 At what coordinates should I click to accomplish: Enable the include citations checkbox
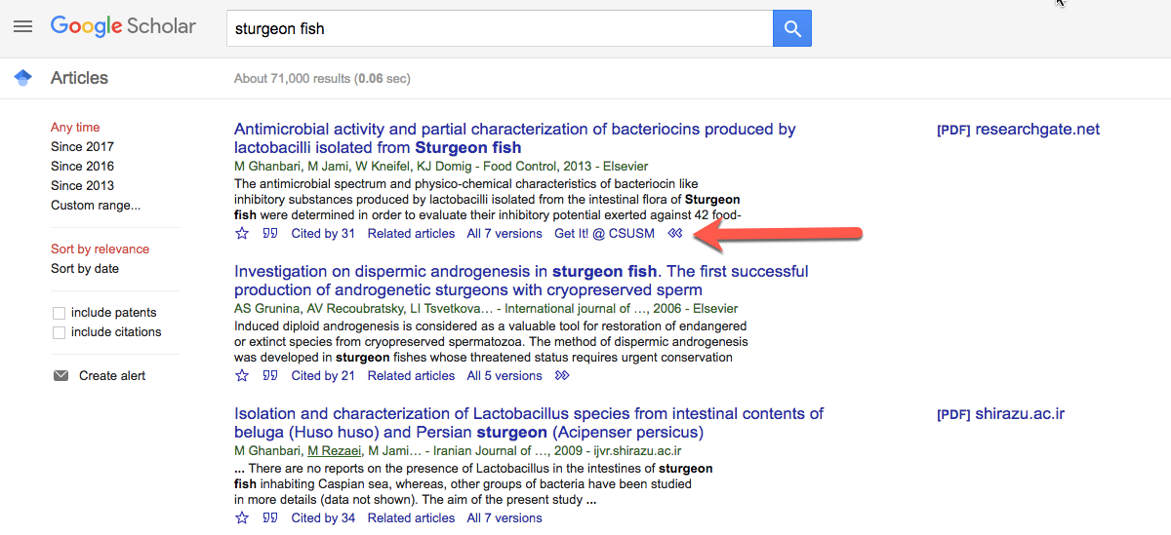59,332
